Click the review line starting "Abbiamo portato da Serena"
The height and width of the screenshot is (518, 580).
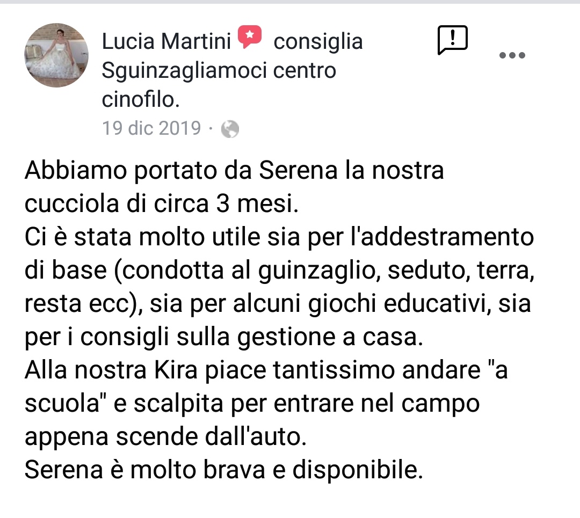click(234, 171)
